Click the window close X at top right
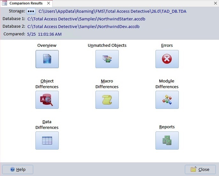Screen dimensions: 219x176 point(215,3)
